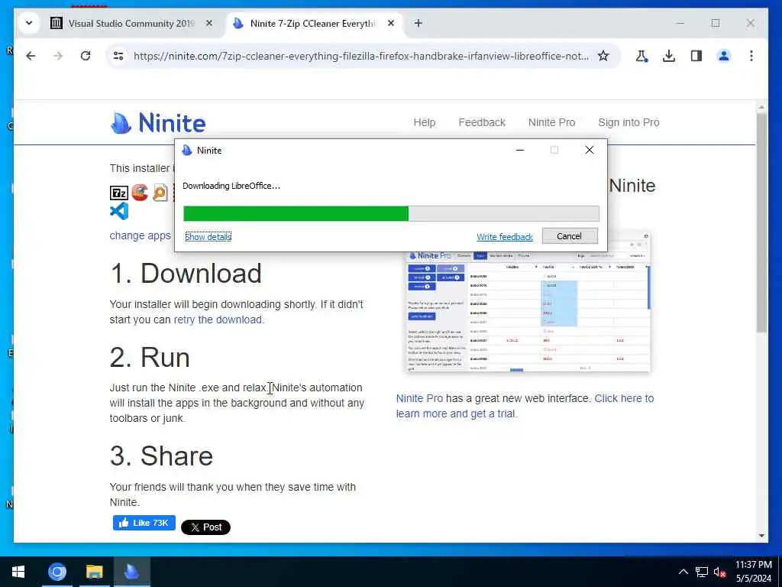Screen dimensions: 782x587
Task: Close the Ninite browser tab
Action: pos(391,23)
